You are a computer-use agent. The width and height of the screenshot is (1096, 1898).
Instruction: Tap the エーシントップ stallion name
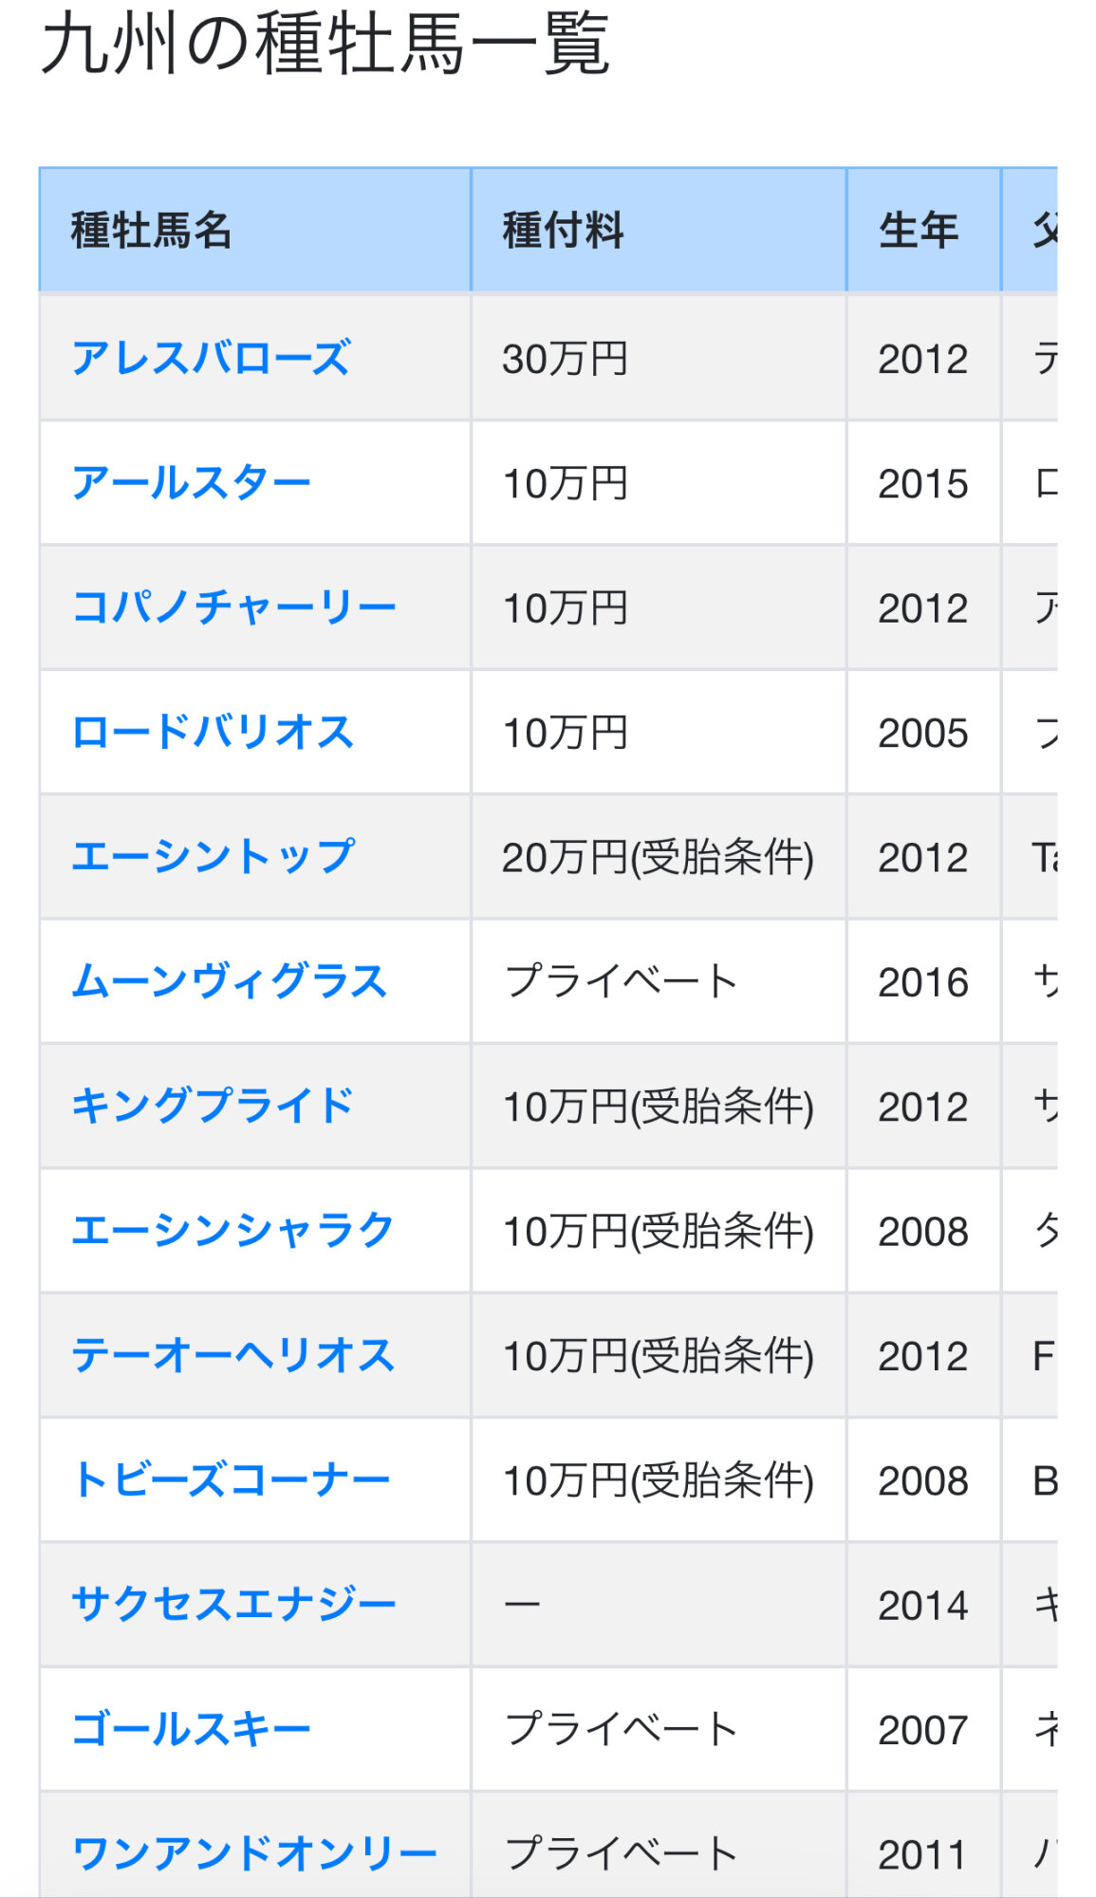coord(214,857)
